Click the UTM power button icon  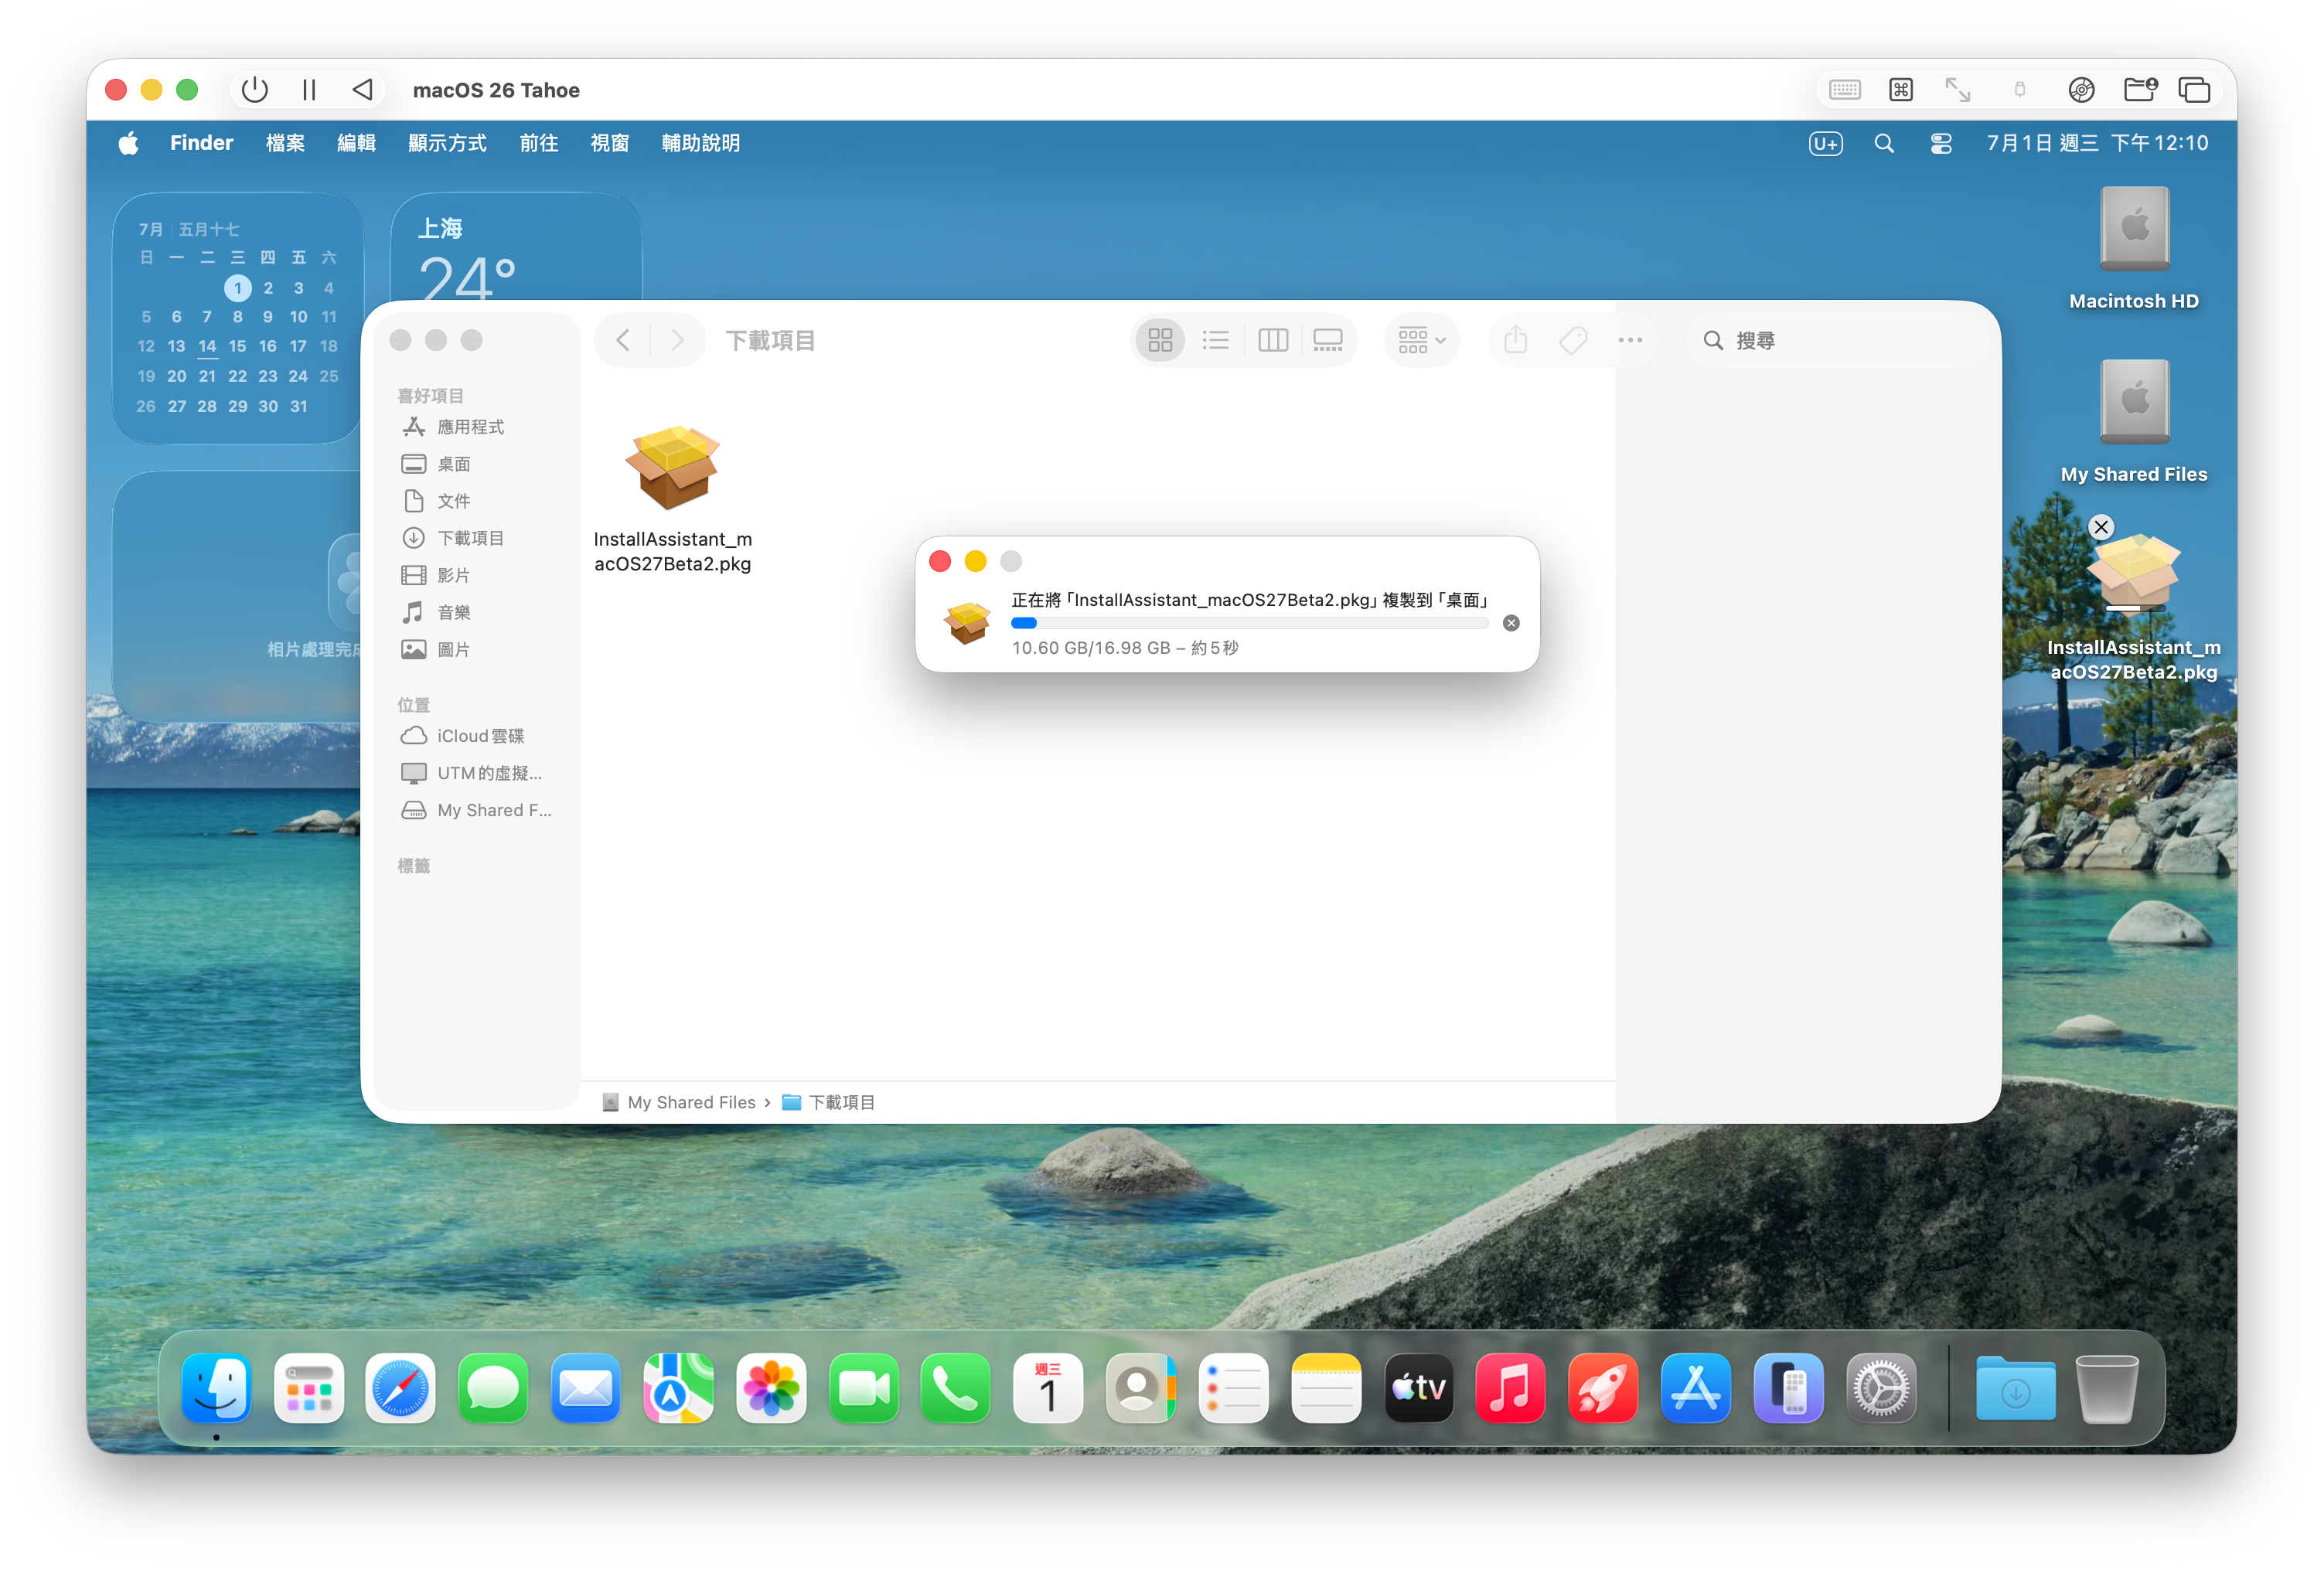click(255, 90)
